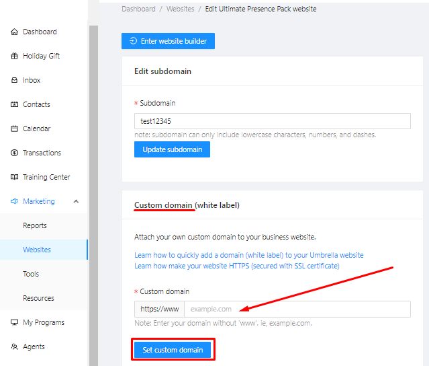Open Transactions via dollar icon
Image resolution: width=429 pixels, height=366 pixels.
click(14, 153)
